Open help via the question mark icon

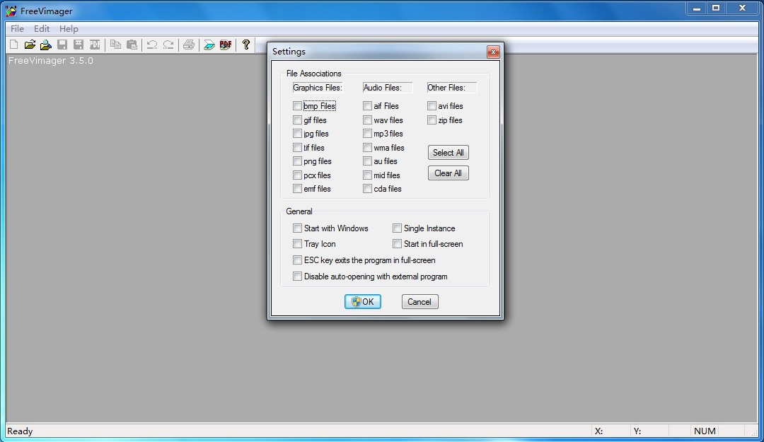pos(245,45)
